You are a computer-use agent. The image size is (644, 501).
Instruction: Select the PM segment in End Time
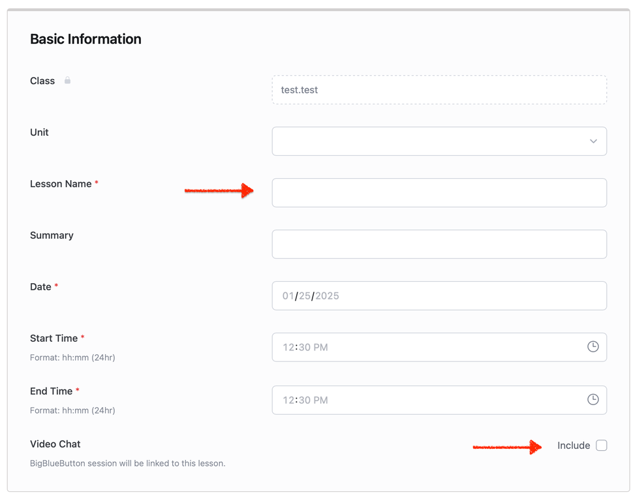point(320,400)
